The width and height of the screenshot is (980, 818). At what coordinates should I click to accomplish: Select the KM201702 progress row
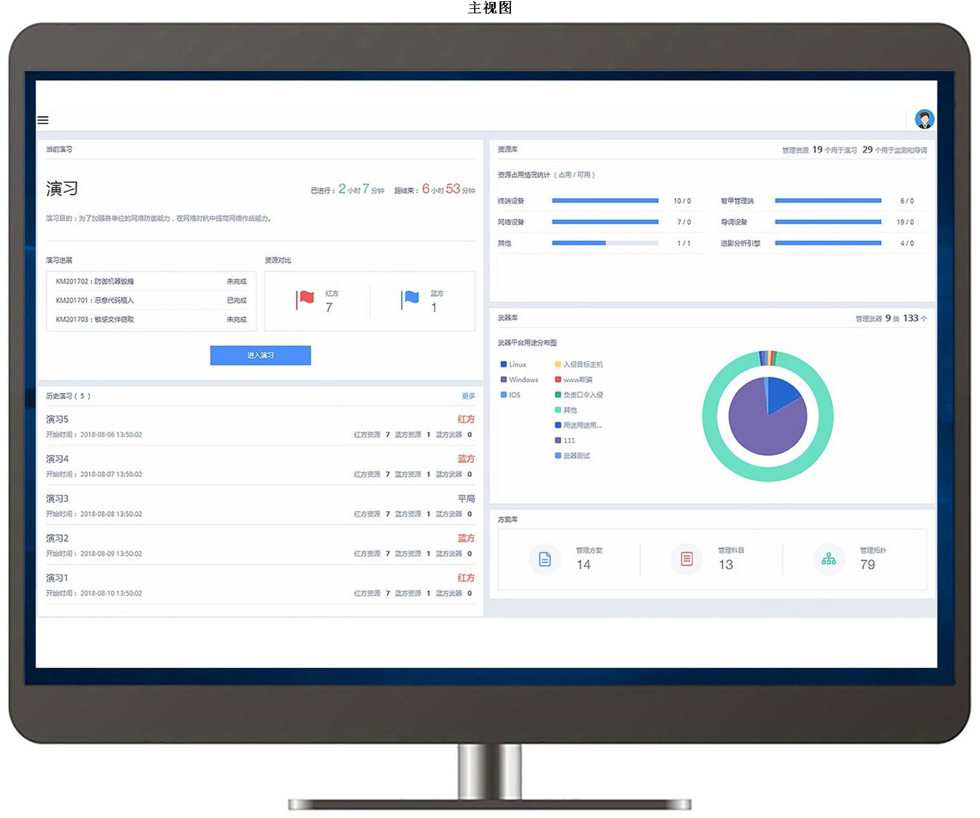click(x=151, y=282)
